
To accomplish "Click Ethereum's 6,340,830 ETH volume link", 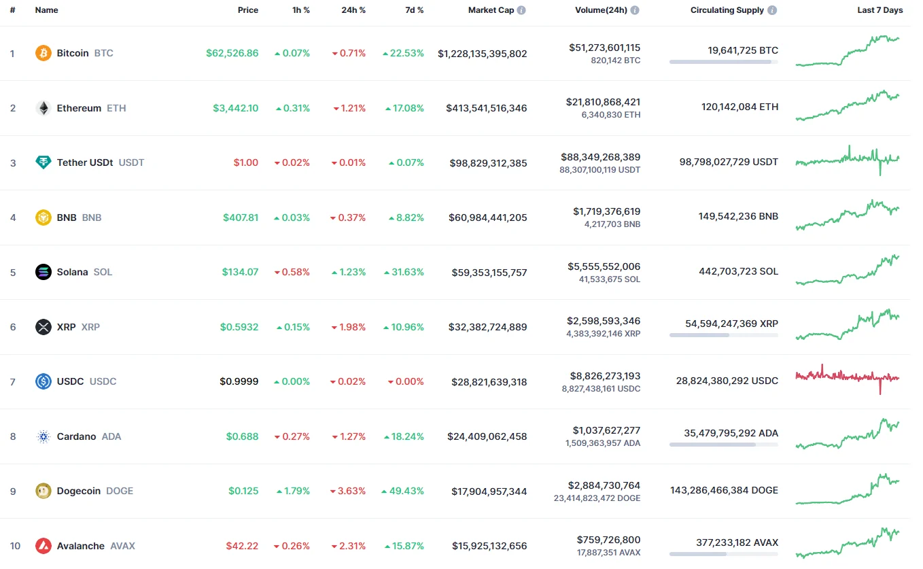I will click(x=610, y=115).
